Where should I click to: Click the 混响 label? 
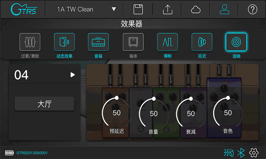236,56
